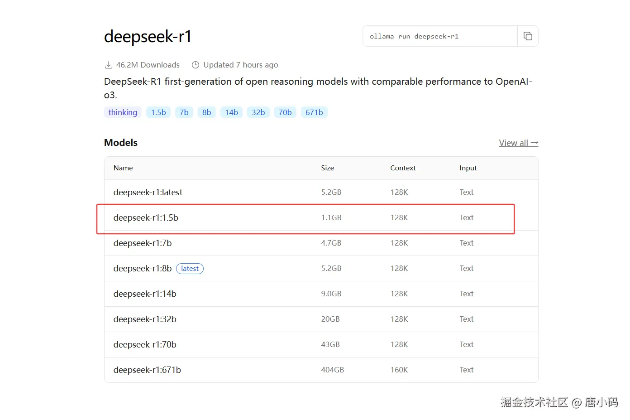Copy the ollama run command
This screenshot has width=630, height=420.
528,36
